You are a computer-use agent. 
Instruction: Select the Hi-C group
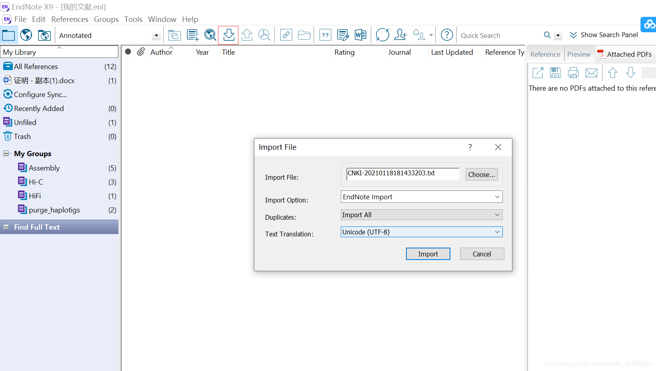point(59,182)
